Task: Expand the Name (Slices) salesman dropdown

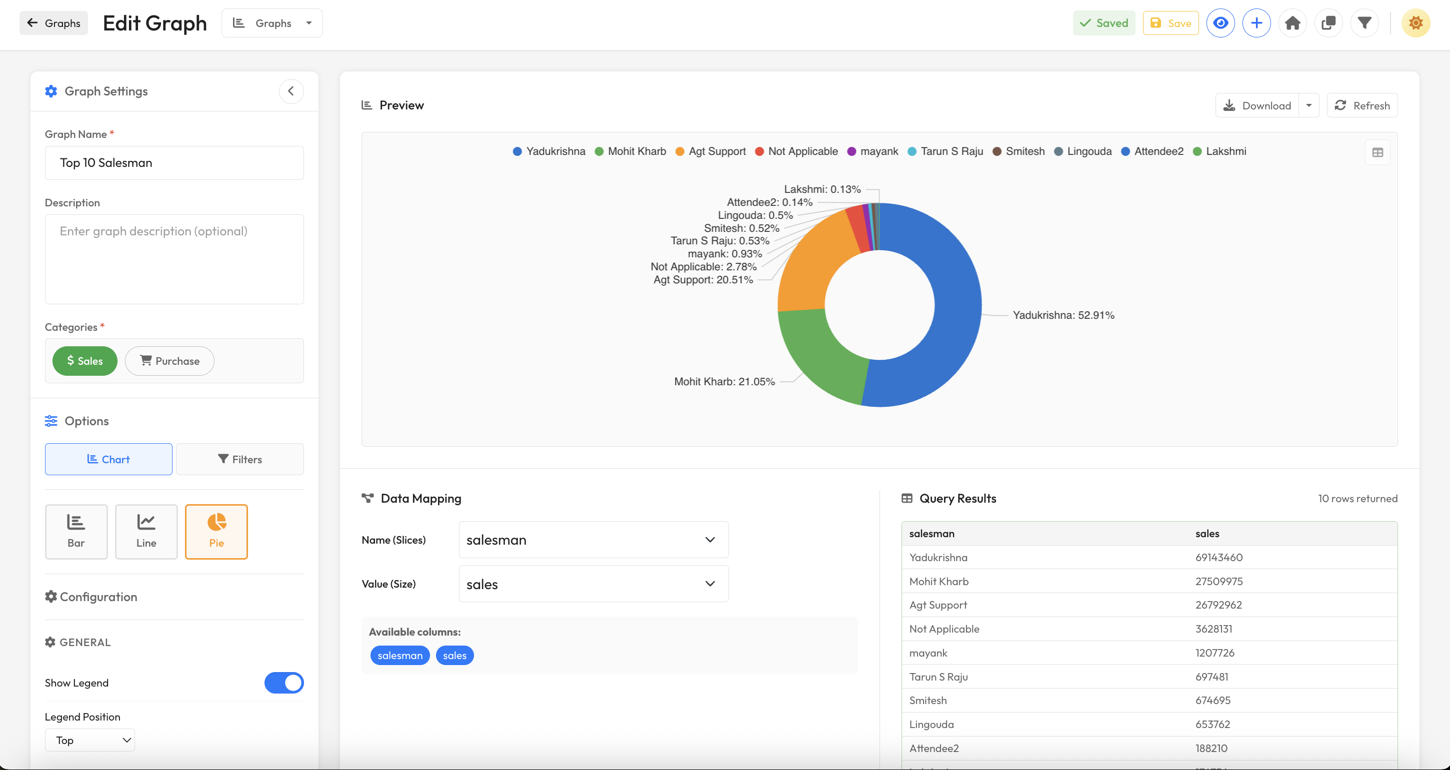Action: [592, 539]
